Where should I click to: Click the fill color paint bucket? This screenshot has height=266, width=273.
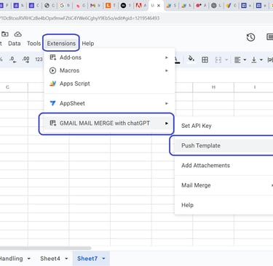pos(191,59)
